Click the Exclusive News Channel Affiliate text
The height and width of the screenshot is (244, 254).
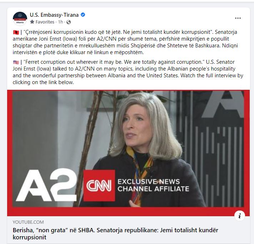pos(153,185)
